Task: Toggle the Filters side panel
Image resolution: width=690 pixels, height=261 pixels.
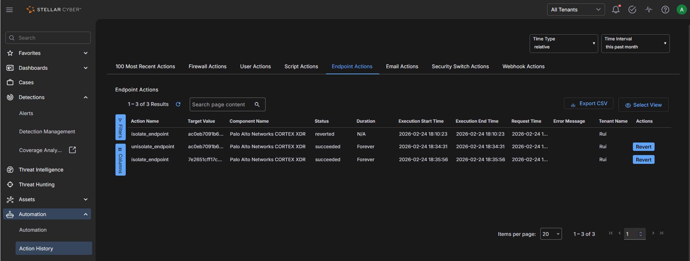Action: pos(120,127)
